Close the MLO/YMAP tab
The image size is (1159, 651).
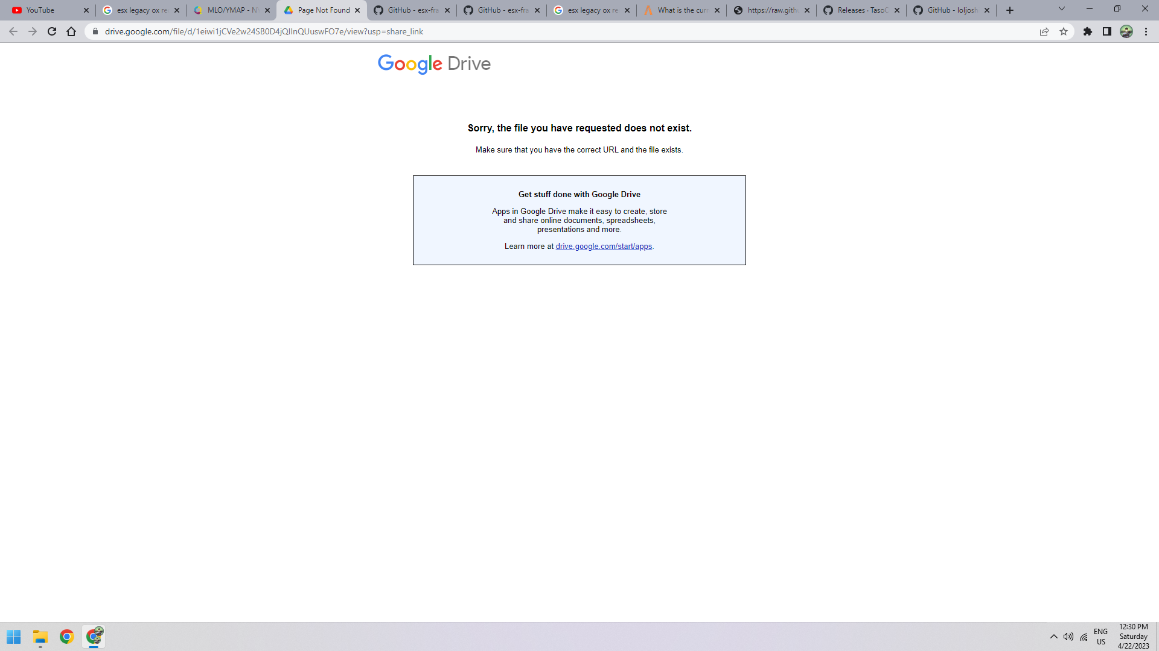pos(267,10)
